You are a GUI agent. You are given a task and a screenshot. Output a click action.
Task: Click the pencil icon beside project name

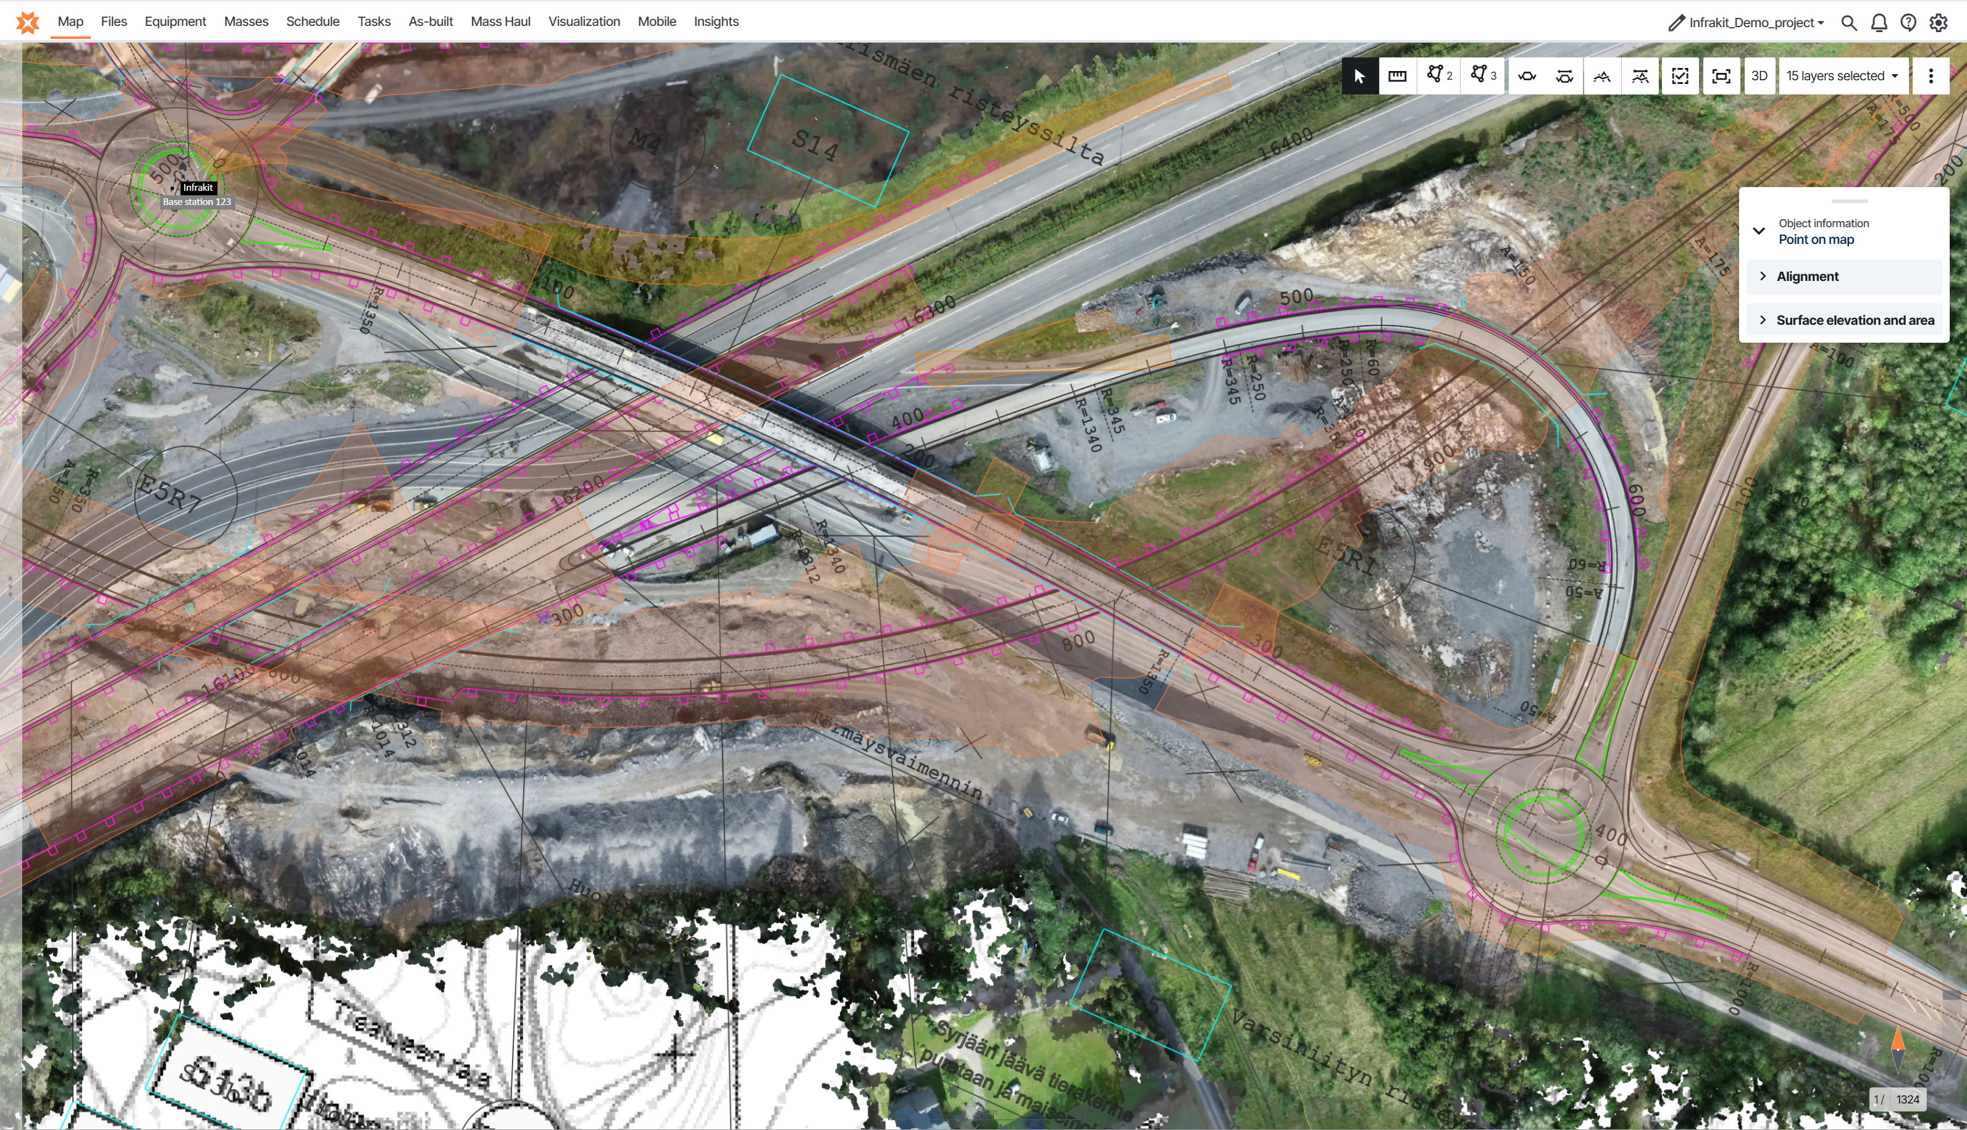(1676, 22)
